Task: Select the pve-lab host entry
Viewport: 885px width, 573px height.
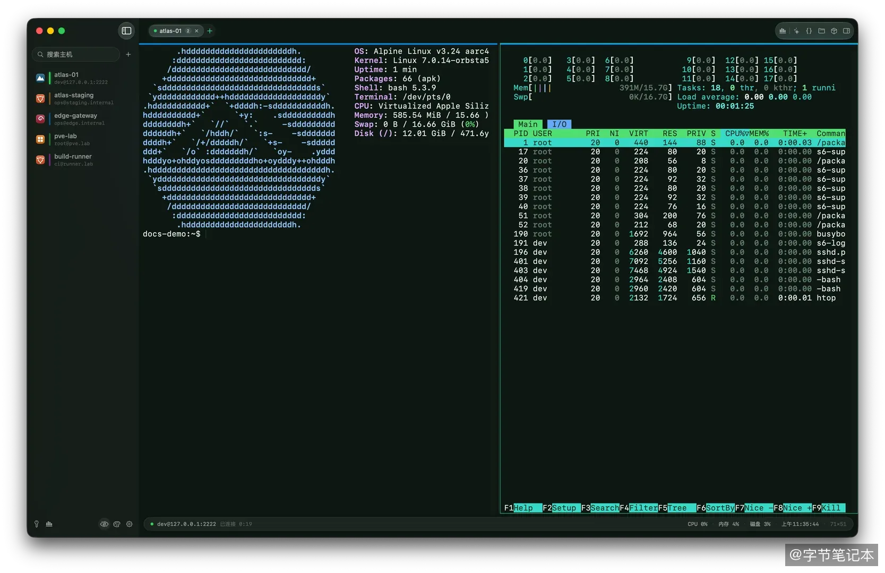Action: 83,139
